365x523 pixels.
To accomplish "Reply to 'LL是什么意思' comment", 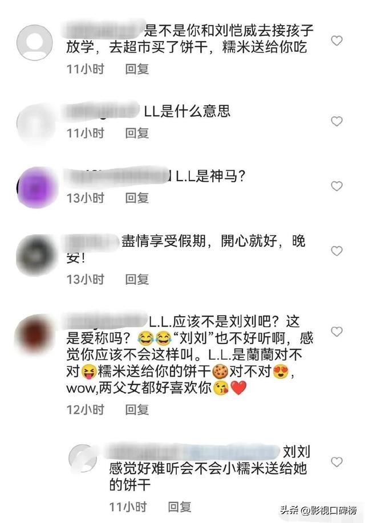I will tap(137, 133).
